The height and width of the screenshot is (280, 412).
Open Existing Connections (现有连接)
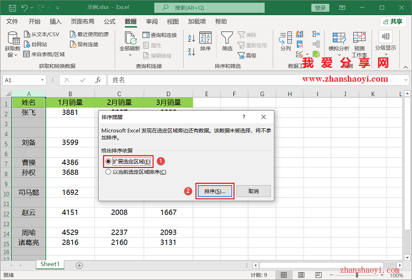tap(84, 44)
